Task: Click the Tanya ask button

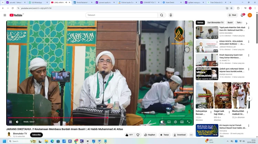Action: click(164, 135)
